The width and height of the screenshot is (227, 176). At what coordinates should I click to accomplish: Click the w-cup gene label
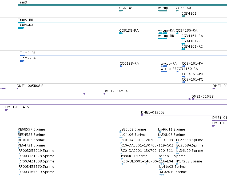pyautogui.click(x=163, y=8)
